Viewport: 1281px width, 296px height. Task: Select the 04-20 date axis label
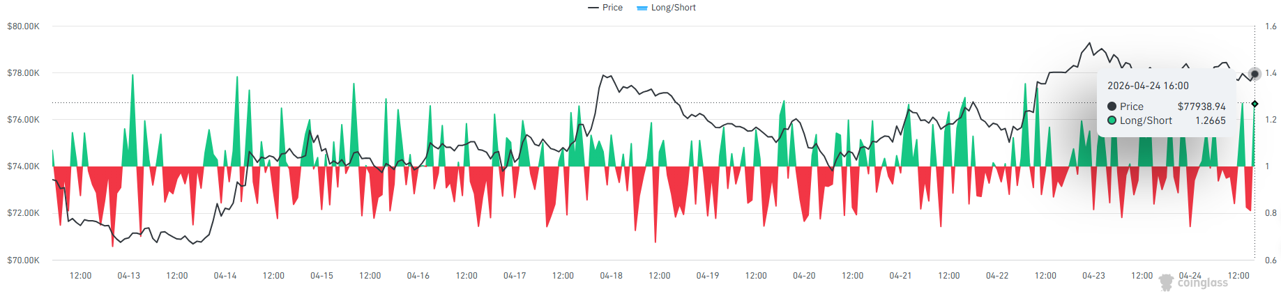tap(804, 276)
